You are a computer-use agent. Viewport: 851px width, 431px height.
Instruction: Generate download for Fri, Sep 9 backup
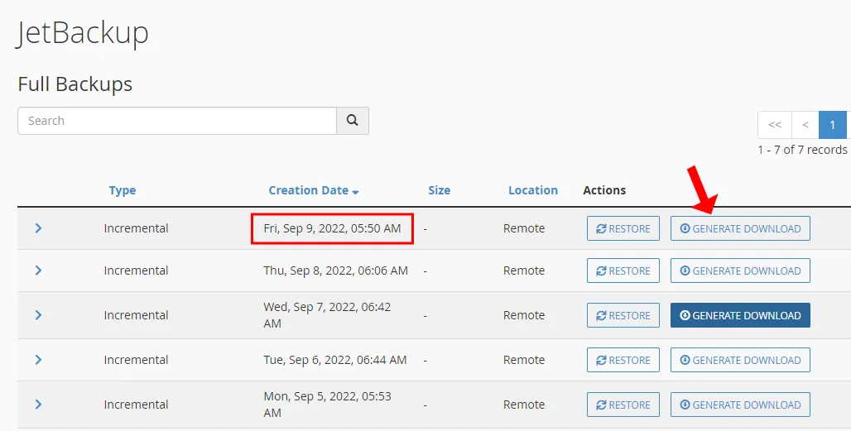[740, 228]
